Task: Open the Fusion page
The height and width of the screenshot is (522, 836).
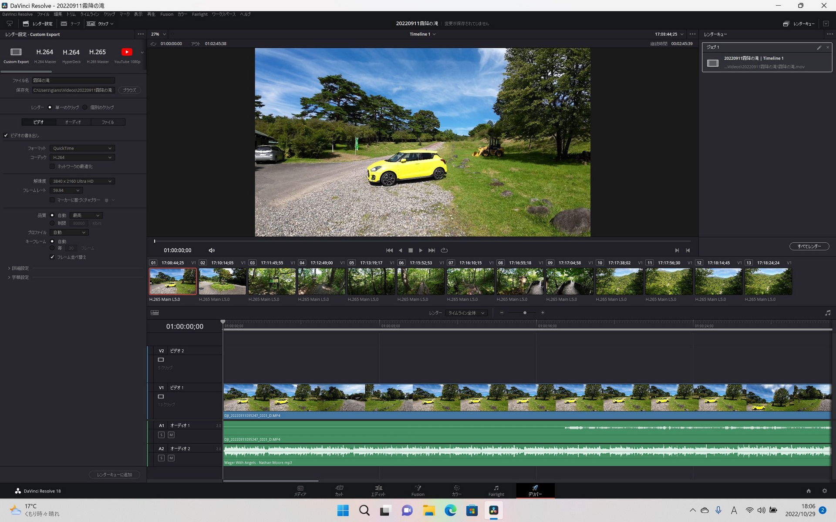Action: [418, 490]
